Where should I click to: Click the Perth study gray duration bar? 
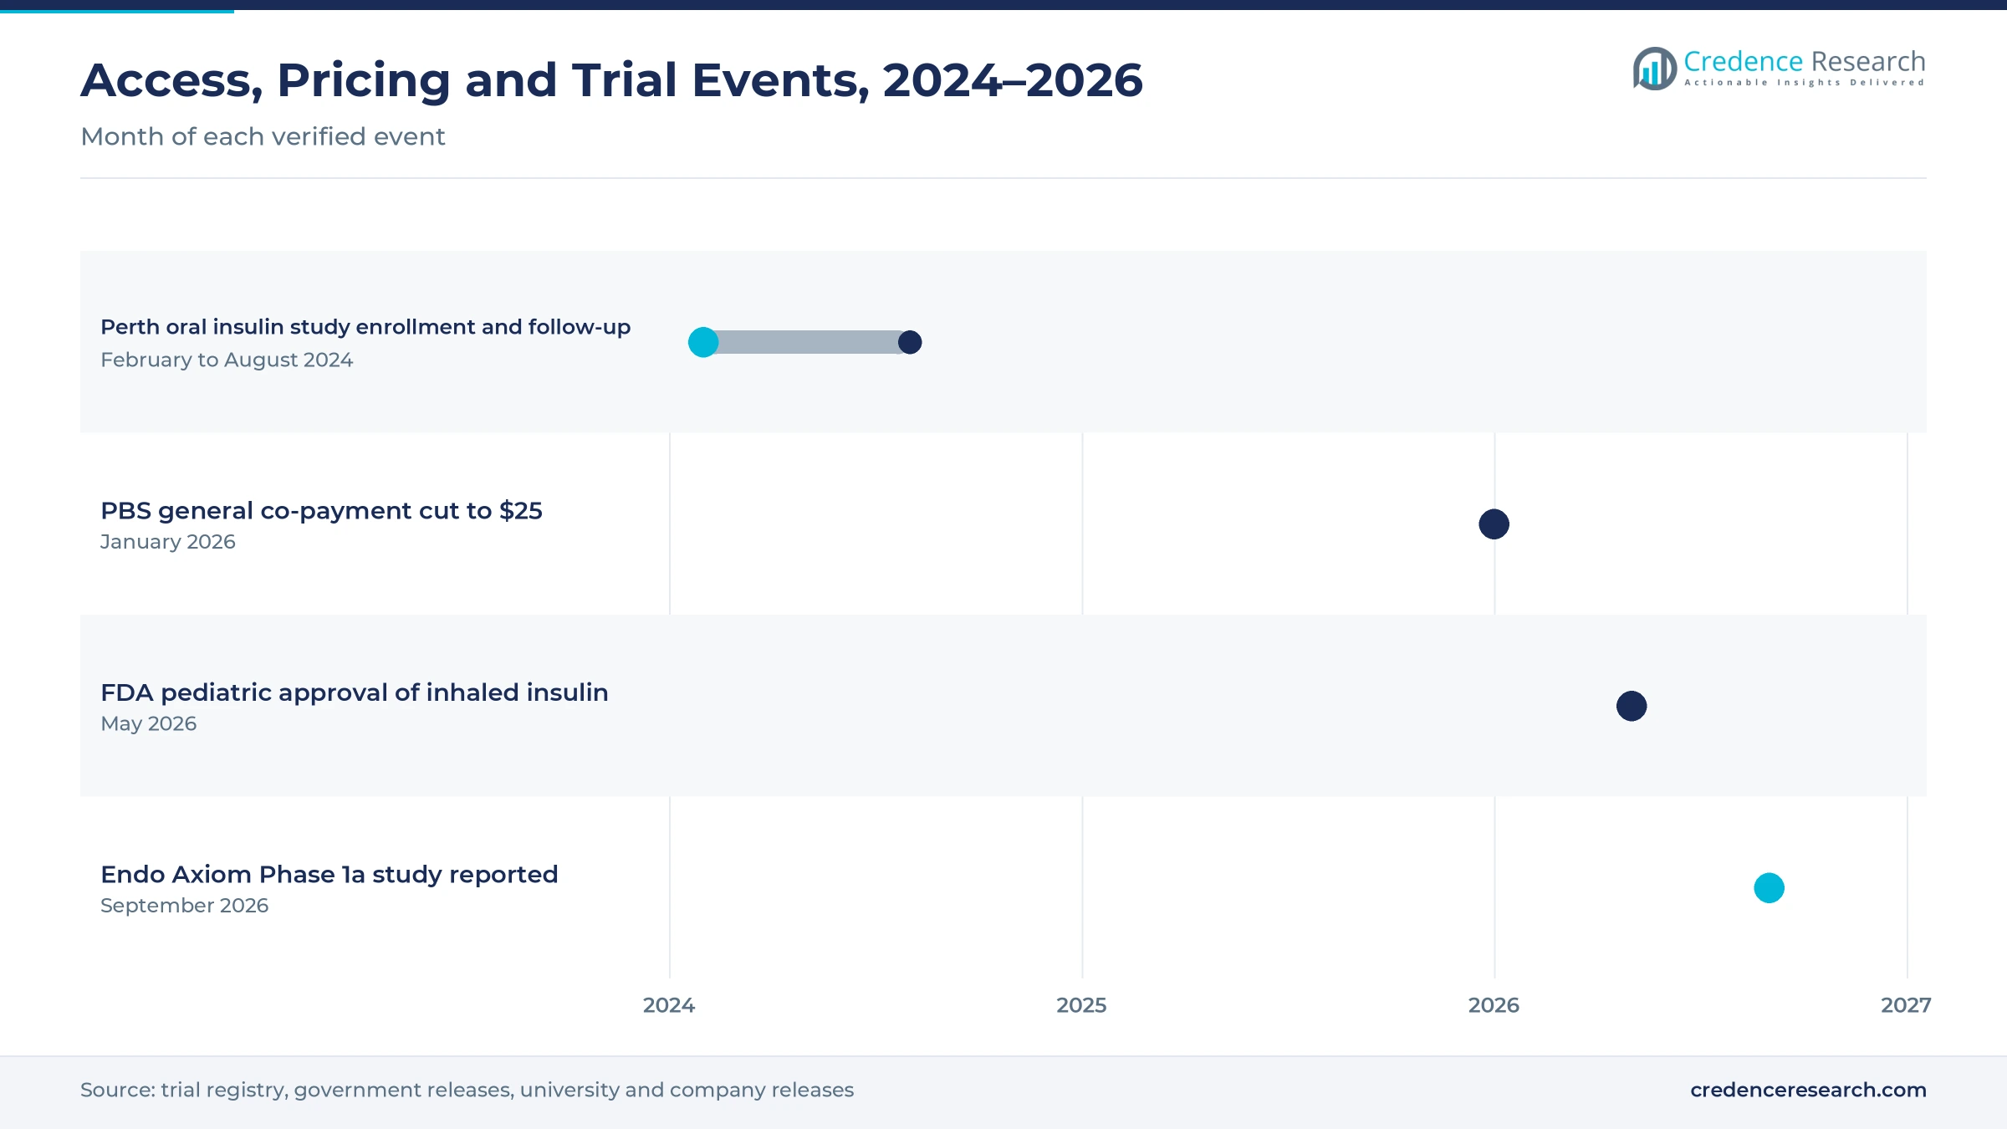(807, 342)
